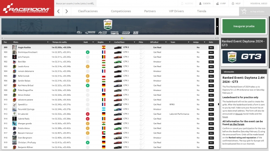The image size is (270, 151).
Task: Select driver name 'salvatore patane'
Action: pos(25,100)
